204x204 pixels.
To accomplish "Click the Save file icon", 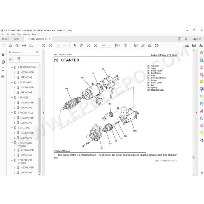I will (3, 45).
